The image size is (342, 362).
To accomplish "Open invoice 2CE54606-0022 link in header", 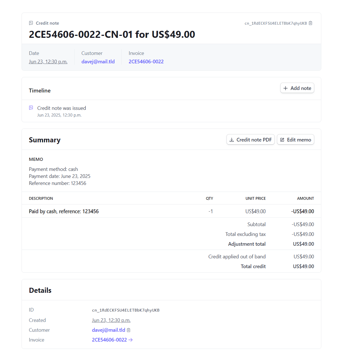I will pos(146,62).
